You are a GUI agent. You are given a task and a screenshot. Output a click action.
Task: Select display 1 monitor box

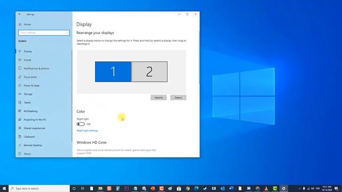113,71
